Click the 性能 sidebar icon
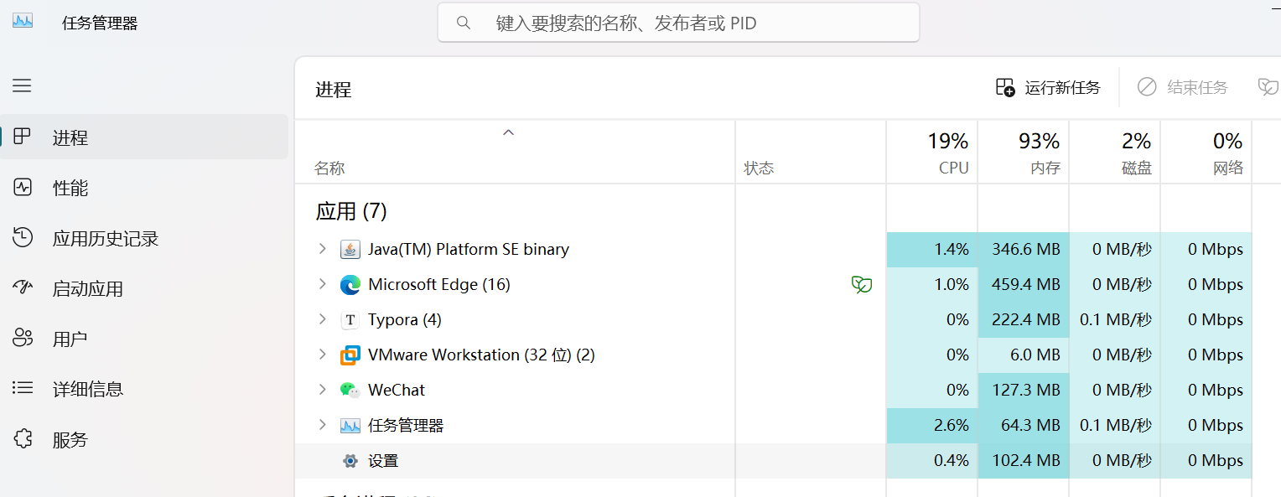Viewport: 1281px width, 497px height. (x=23, y=187)
